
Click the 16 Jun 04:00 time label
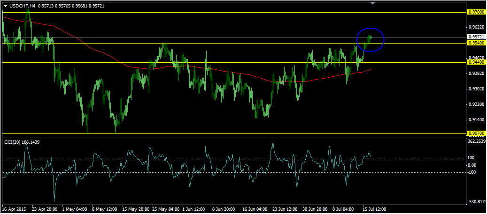[255, 209]
